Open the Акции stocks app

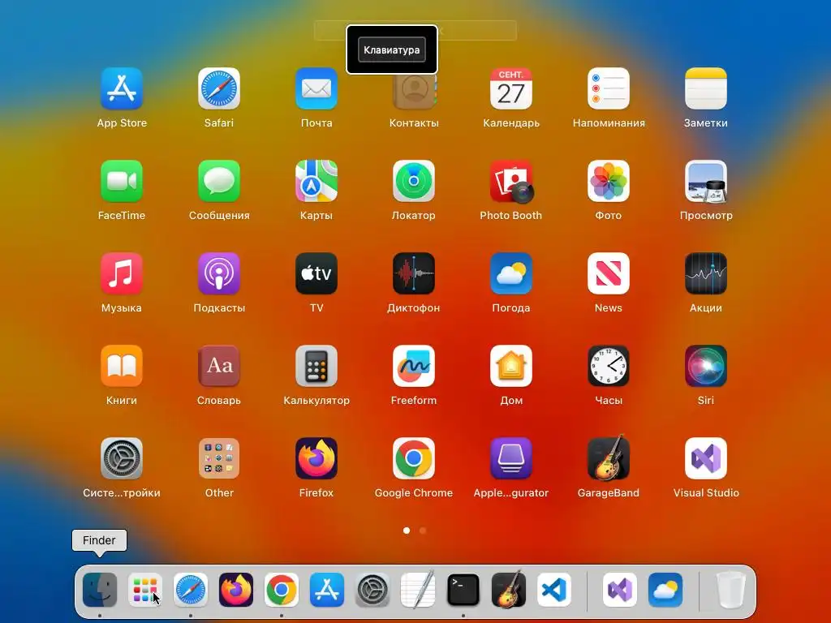[x=706, y=273]
